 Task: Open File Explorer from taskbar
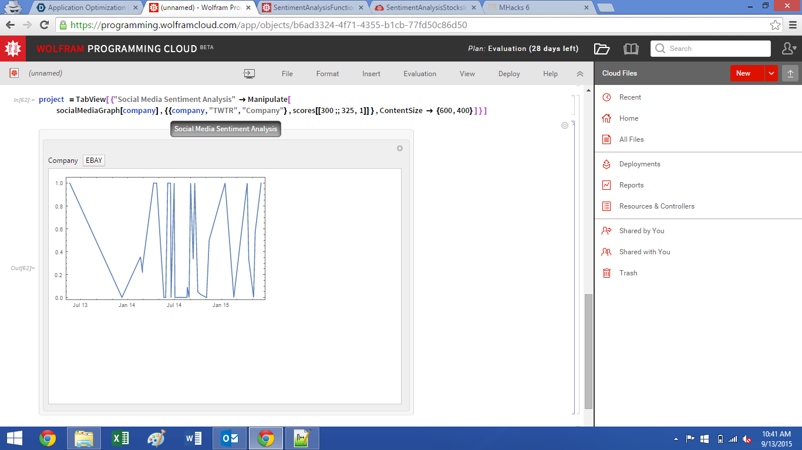click(84, 438)
